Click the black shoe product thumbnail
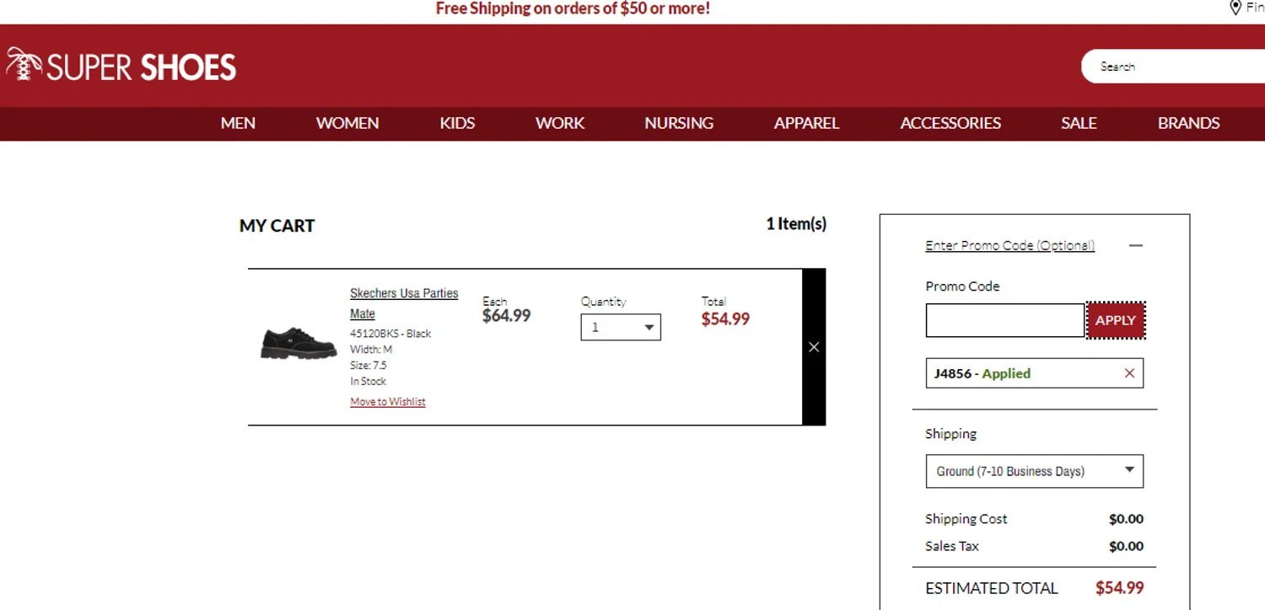Screen dimensions: 1265x610 tap(299, 344)
